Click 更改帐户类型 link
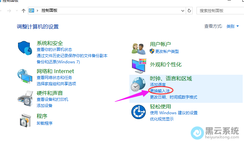Image resolution: width=244 pixels, height=141 pixels. click(x=167, y=51)
